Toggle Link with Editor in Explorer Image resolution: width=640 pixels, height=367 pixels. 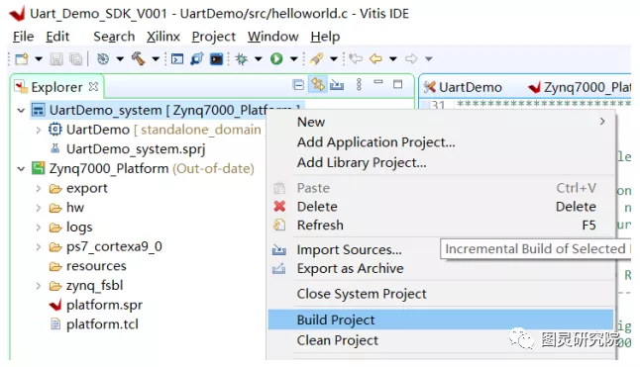(x=318, y=85)
